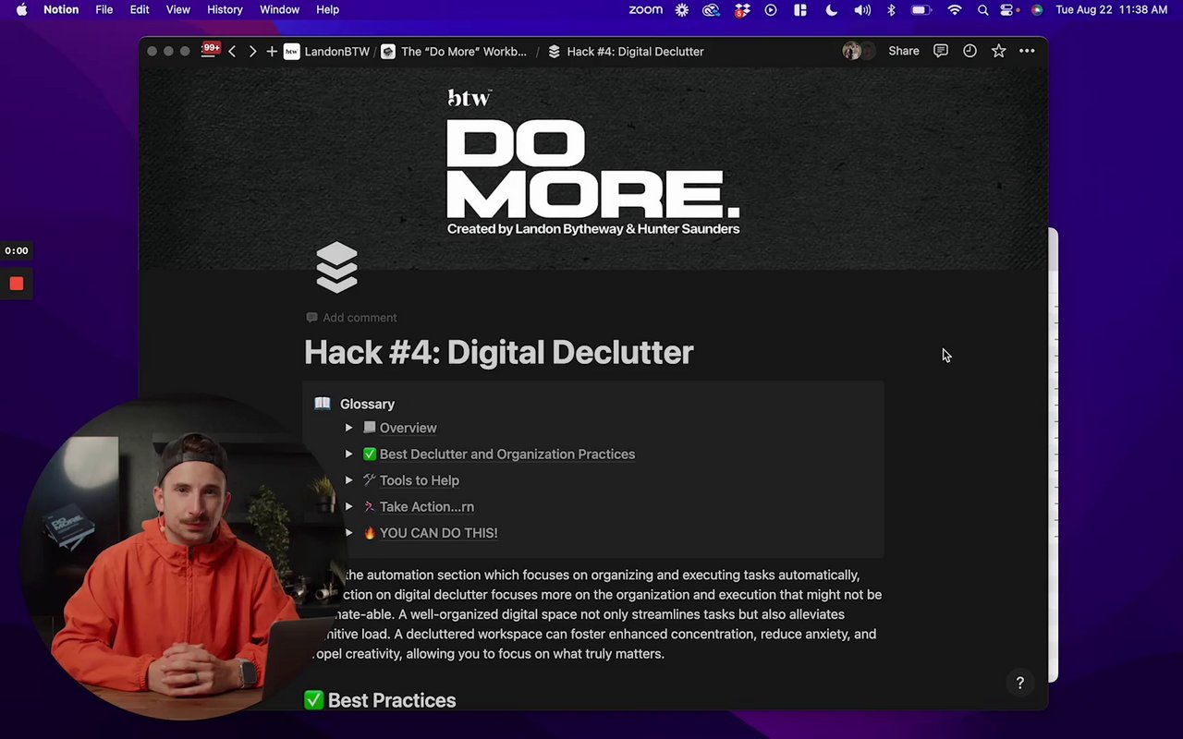Open the page comments panel icon

point(941,51)
